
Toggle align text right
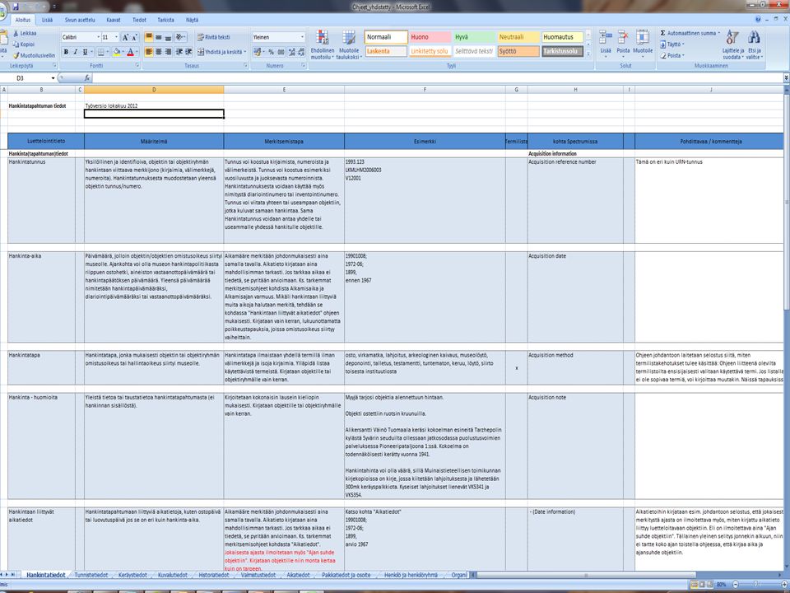click(168, 52)
